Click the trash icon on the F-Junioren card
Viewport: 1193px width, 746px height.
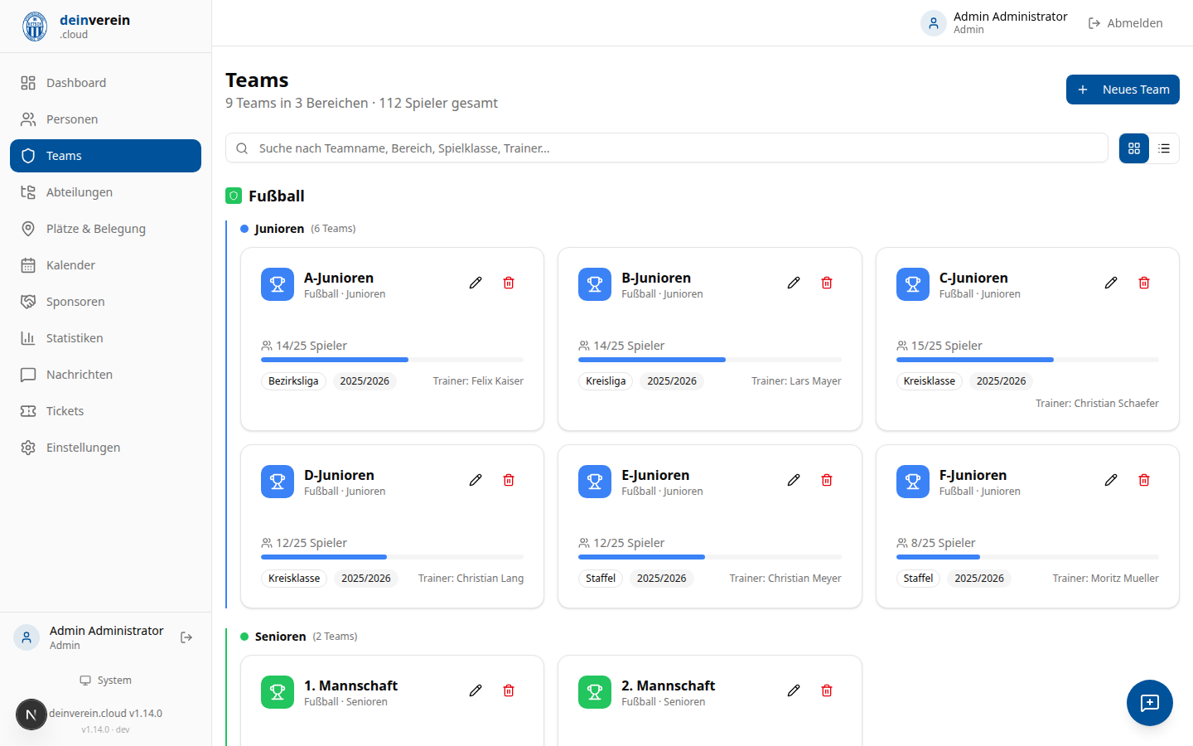(1144, 480)
